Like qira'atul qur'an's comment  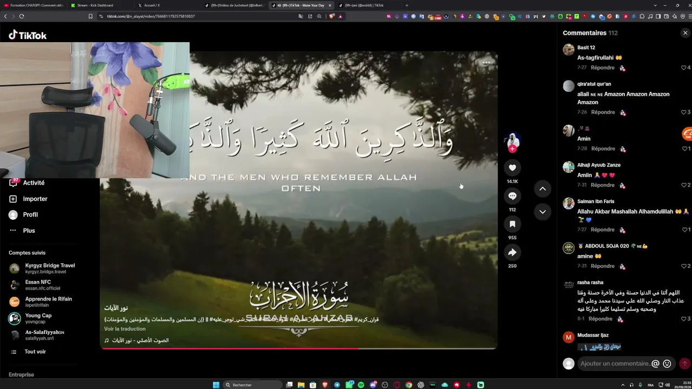(684, 112)
